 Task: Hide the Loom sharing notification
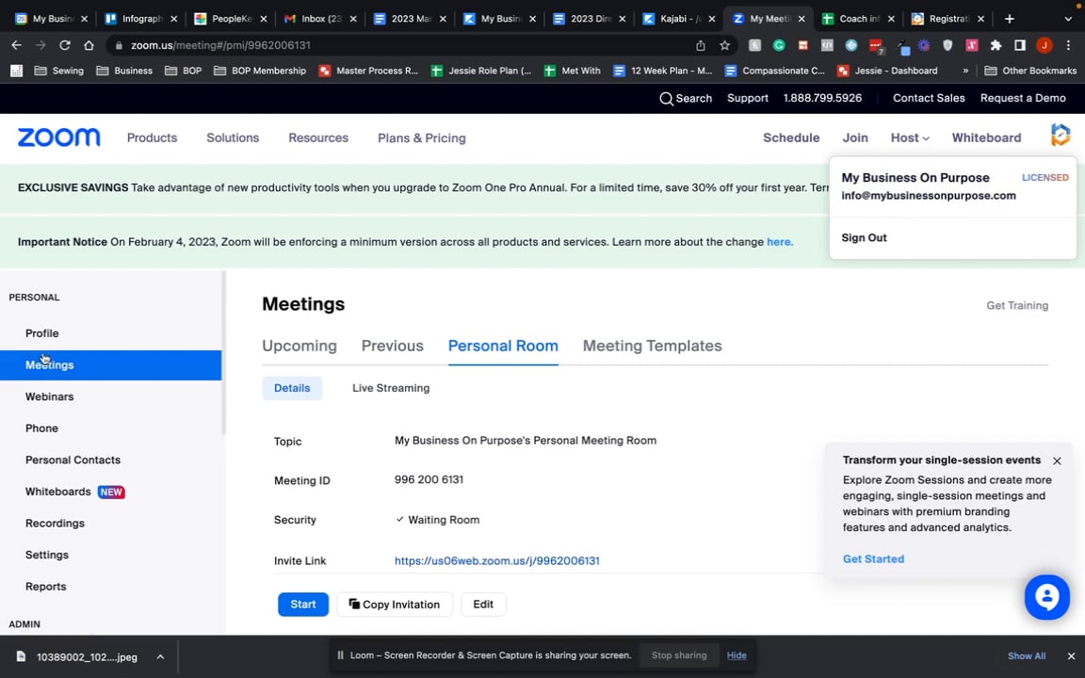737,655
